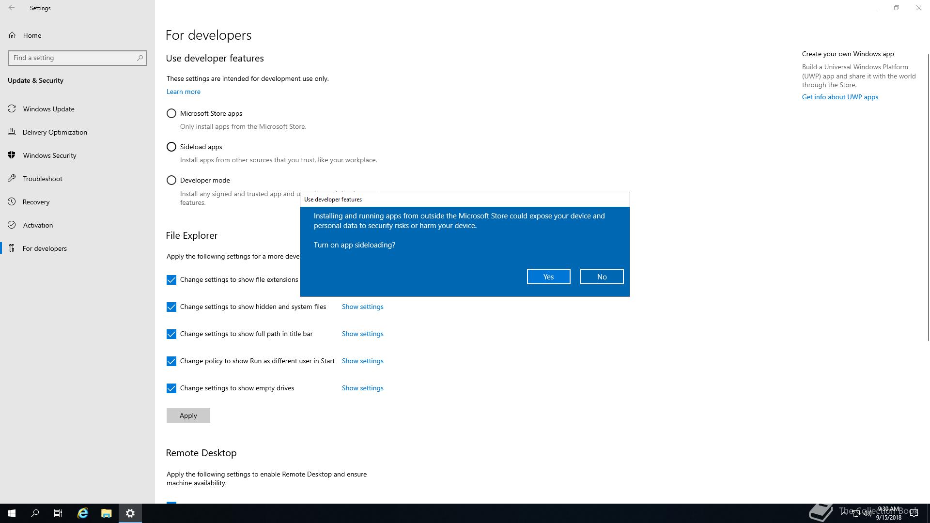Click the Home icon in sidebar
The height and width of the screenshot is (523, 930).
12,35
